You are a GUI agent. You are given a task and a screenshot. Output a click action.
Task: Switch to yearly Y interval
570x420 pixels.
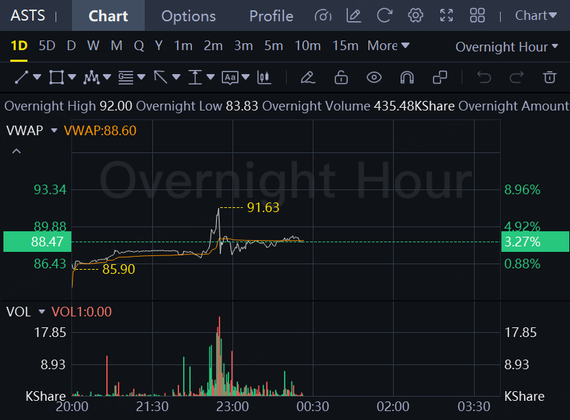tap(158, 46)
